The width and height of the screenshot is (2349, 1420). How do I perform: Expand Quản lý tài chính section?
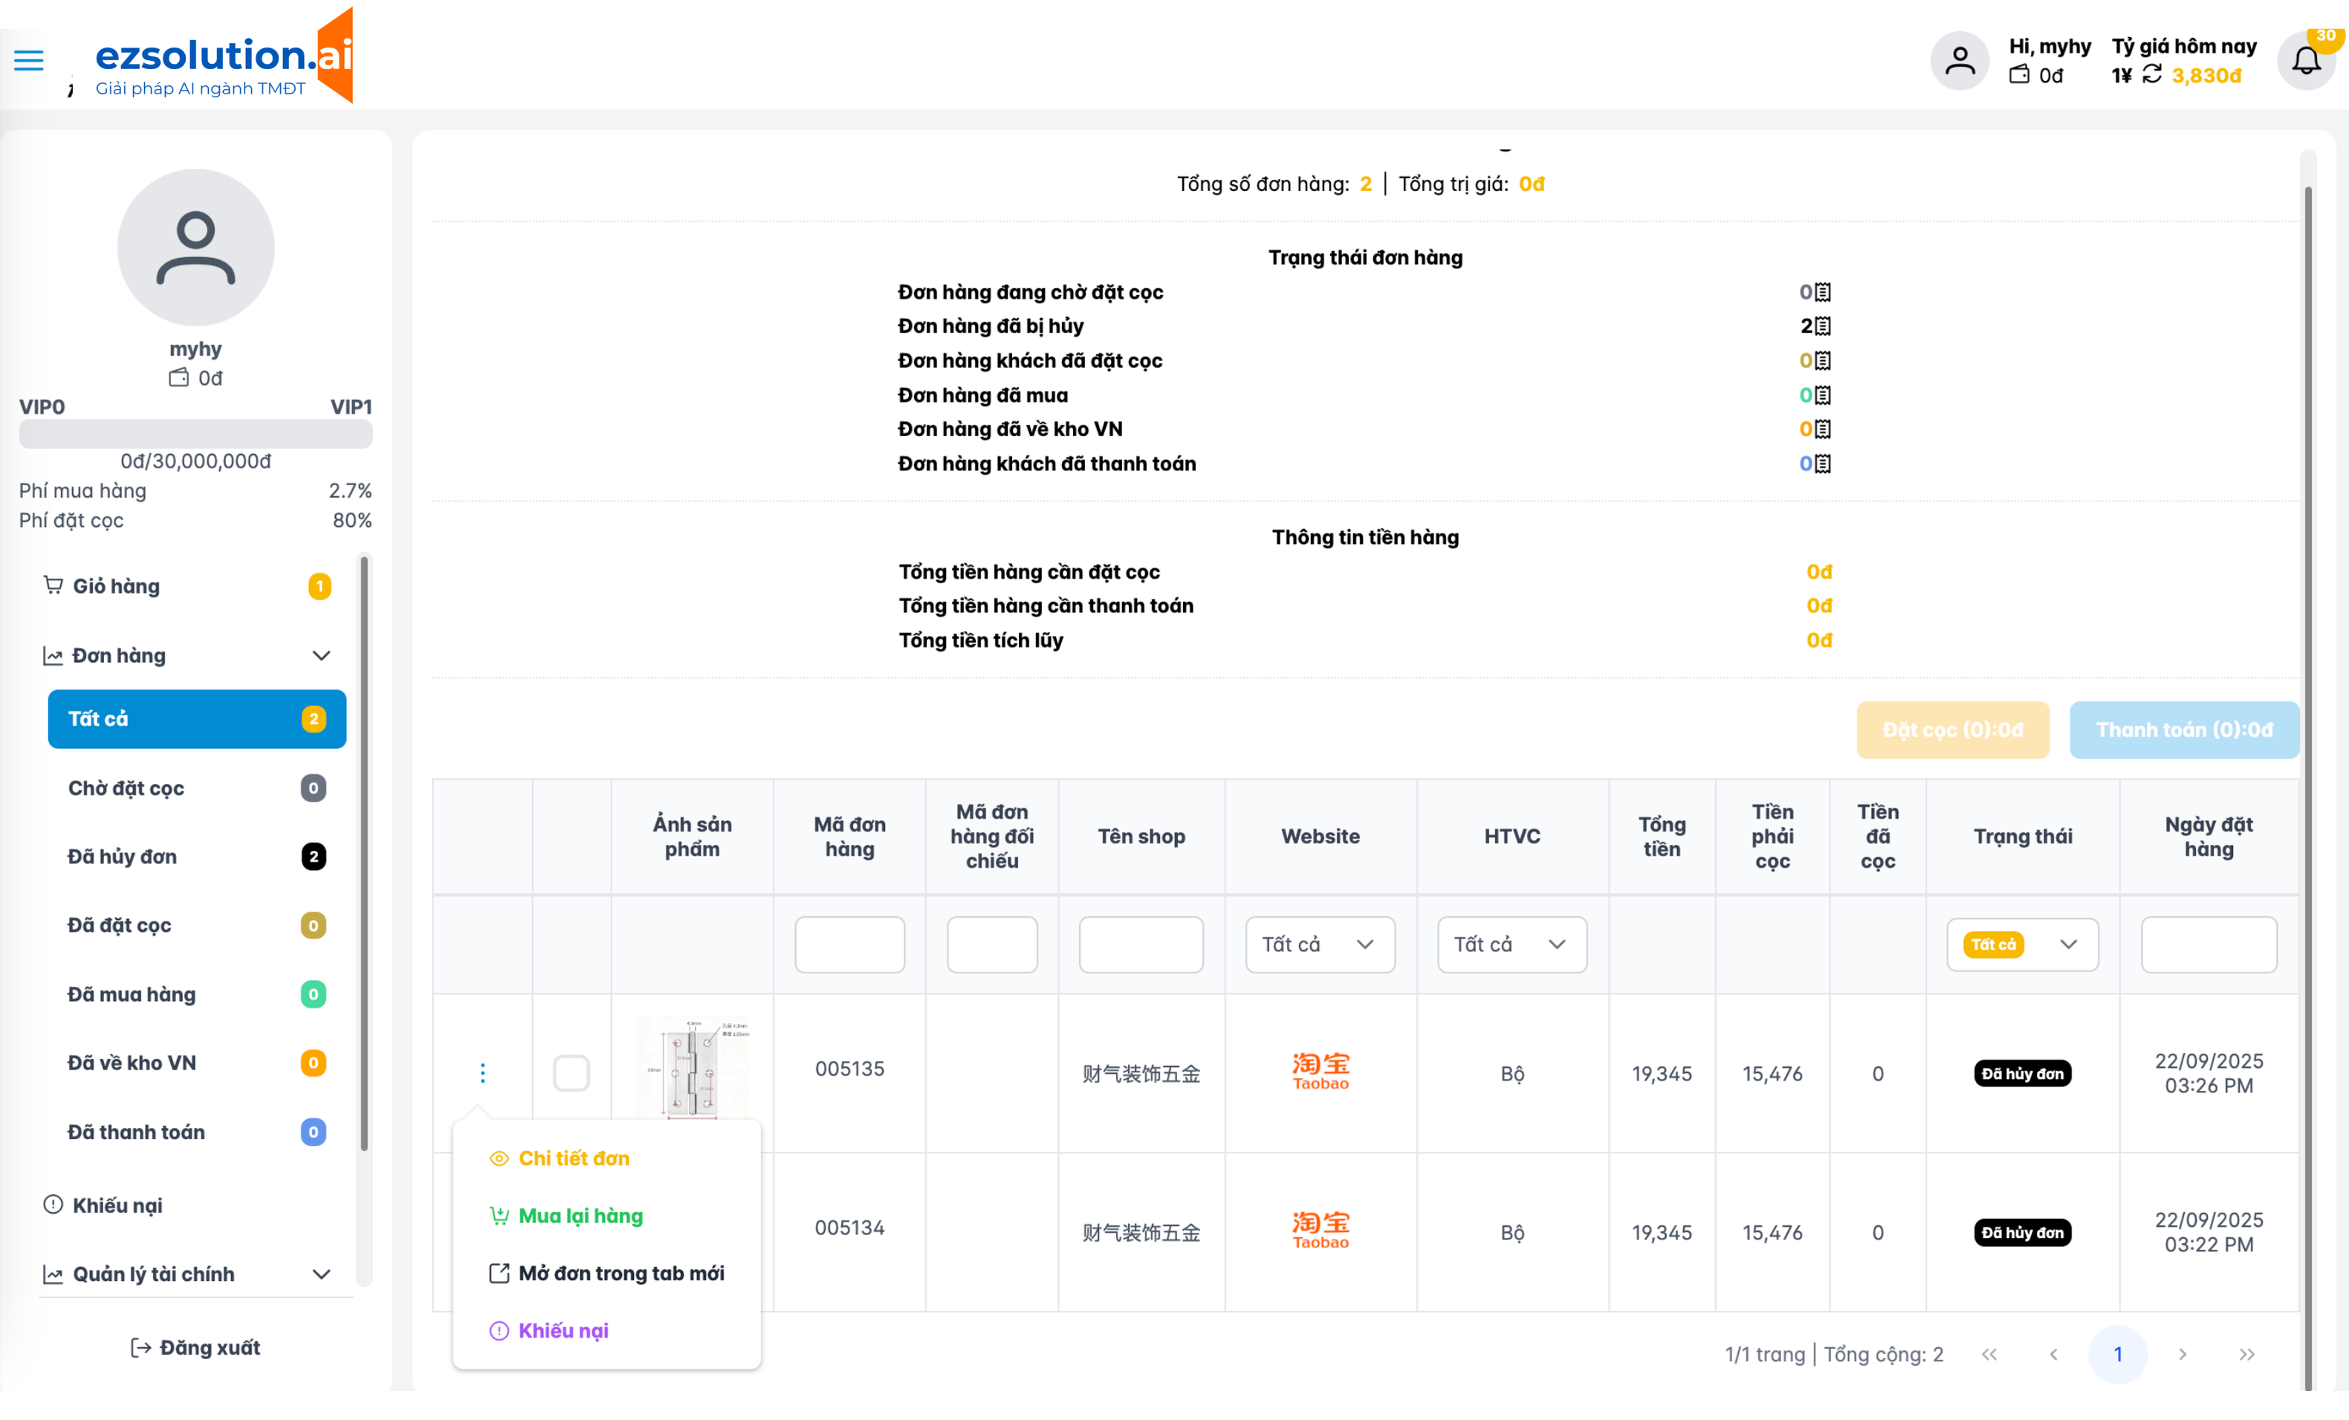coord(321,1274)
